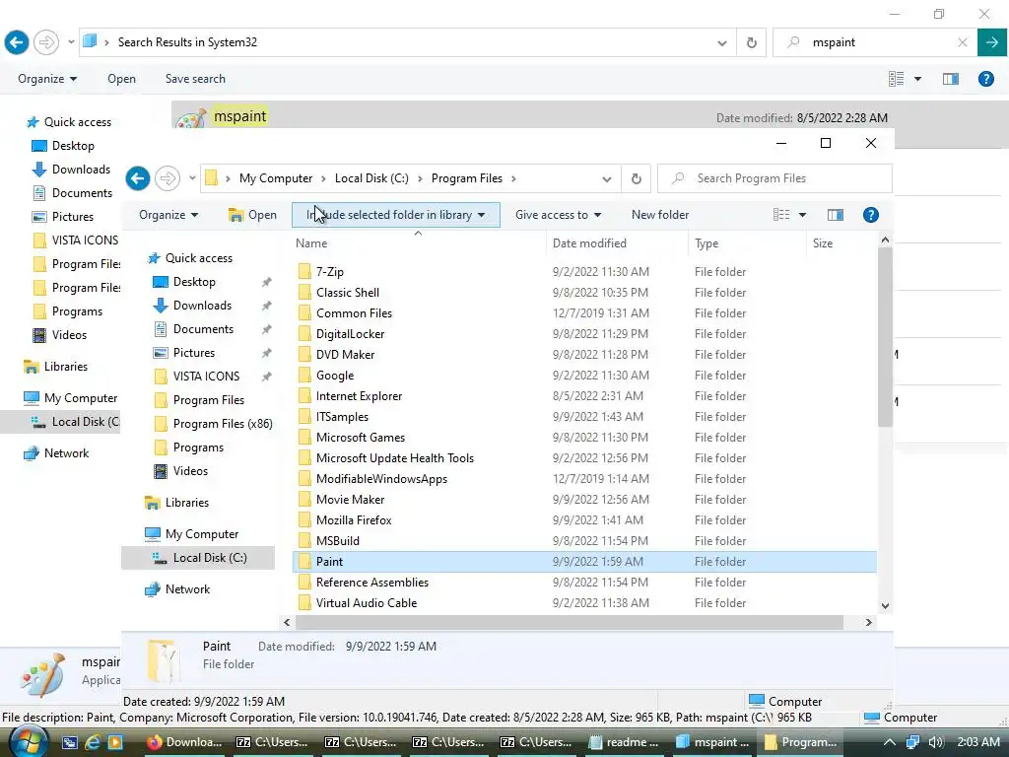The width and height of the screenshot is (1009, 757).
Task: Open Program Files (x86) in navigation pane
Action: click(x=222, y=424)
